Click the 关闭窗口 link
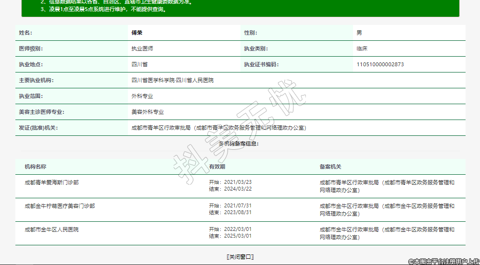 [x=240, y=257]
